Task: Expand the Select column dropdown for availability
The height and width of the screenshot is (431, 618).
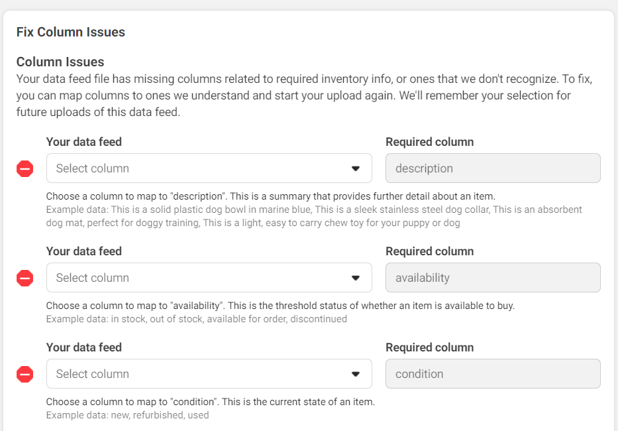Action: [209, 278]
